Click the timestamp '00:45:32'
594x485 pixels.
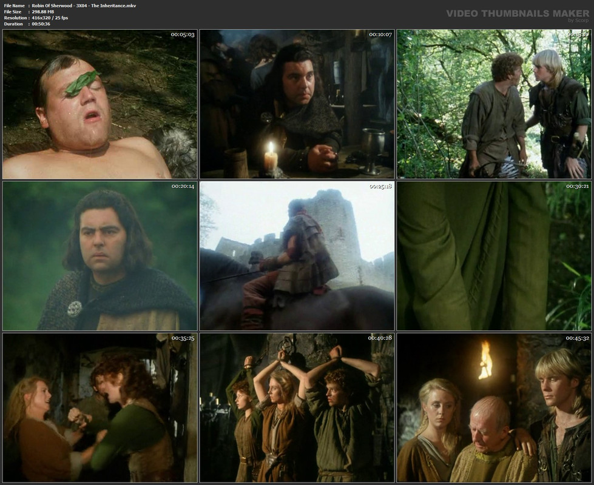578,338
